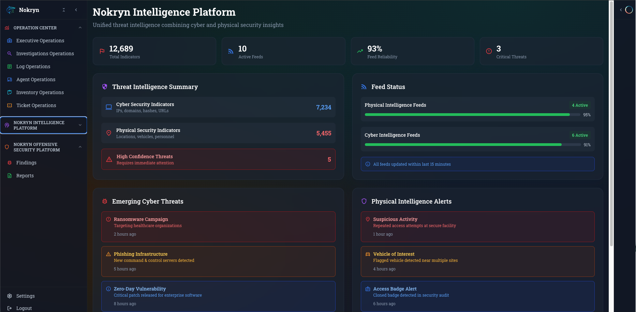
Task: Click the Investigations Operations search icon
Action: coord(10,54)
